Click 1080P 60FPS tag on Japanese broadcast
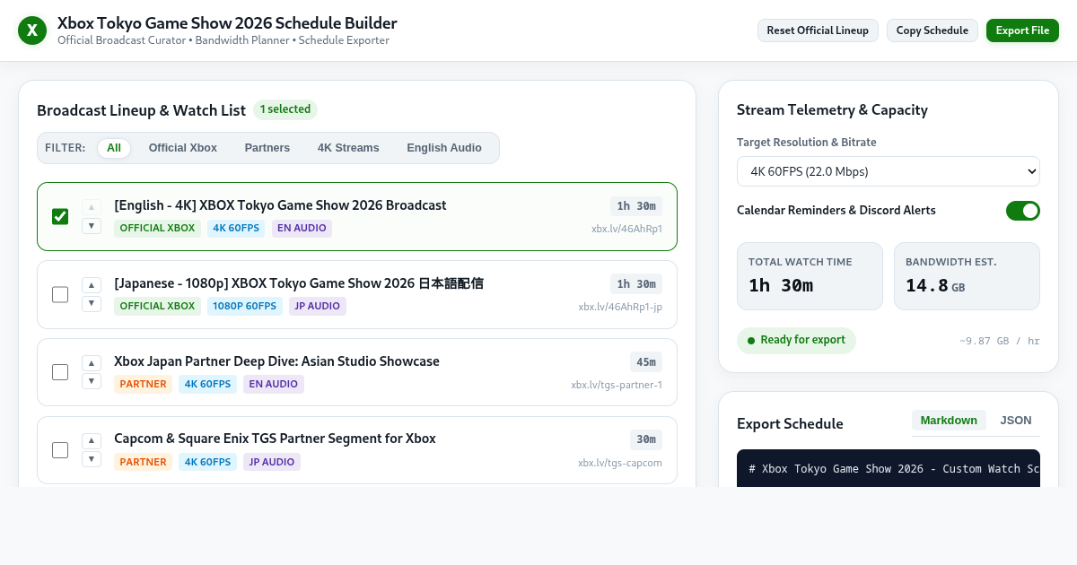The image size is (1077, 565). pos(245,306)
